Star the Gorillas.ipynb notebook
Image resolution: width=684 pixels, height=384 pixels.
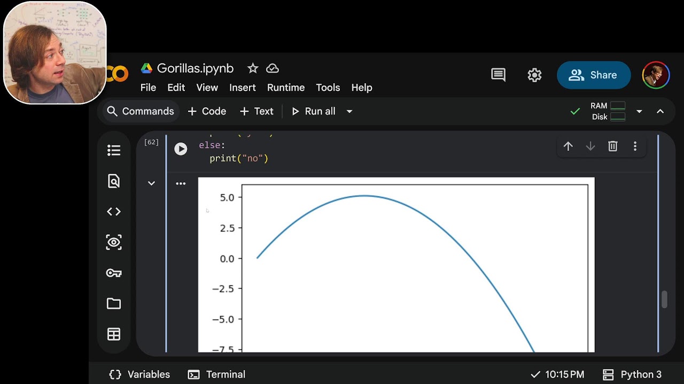[253, 68]
